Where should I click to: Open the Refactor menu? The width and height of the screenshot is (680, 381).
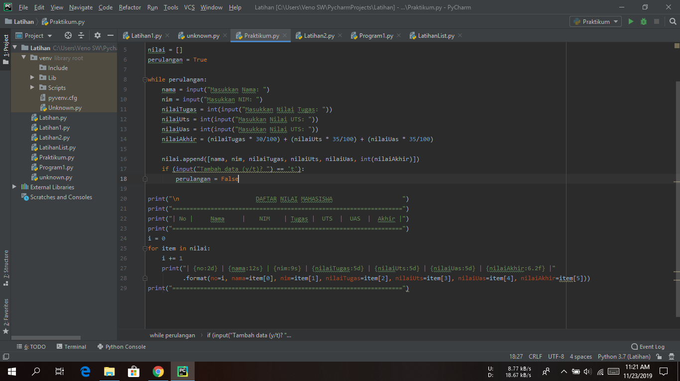pos(129,7)
